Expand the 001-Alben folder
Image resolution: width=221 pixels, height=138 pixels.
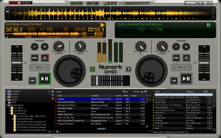(10, 108)
